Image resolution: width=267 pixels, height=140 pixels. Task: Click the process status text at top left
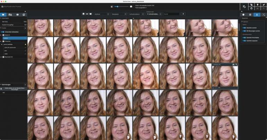point(12,7)
